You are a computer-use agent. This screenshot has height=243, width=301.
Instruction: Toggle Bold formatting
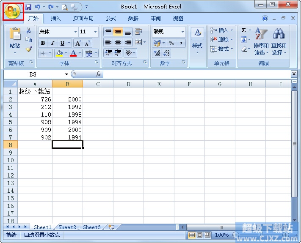click(x=43, y=43)
